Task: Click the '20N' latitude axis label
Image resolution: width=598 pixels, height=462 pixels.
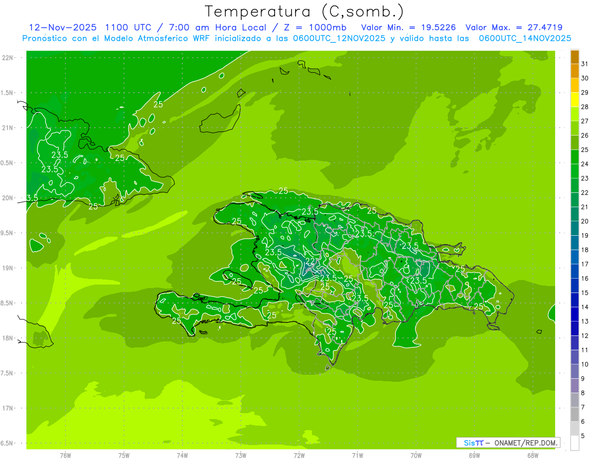Action: click(x=8, y=198)
